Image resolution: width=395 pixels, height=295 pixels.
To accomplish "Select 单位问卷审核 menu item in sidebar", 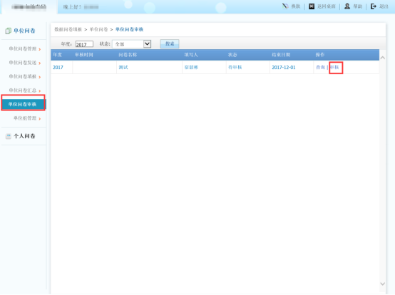I will point(24,104).
